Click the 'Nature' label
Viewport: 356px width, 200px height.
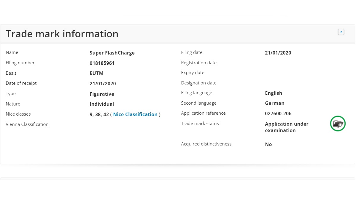(x=13, y=104)
